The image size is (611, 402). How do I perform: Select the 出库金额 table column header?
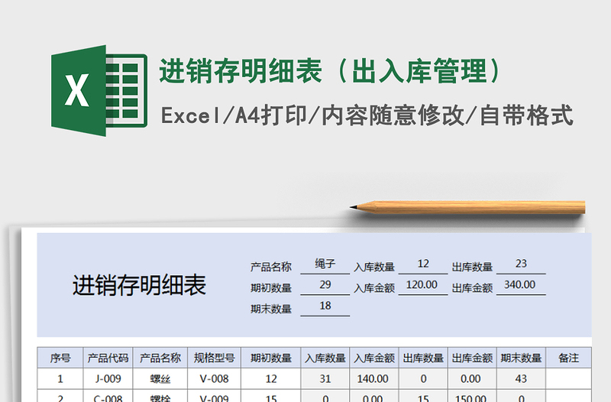pos(472,358)
